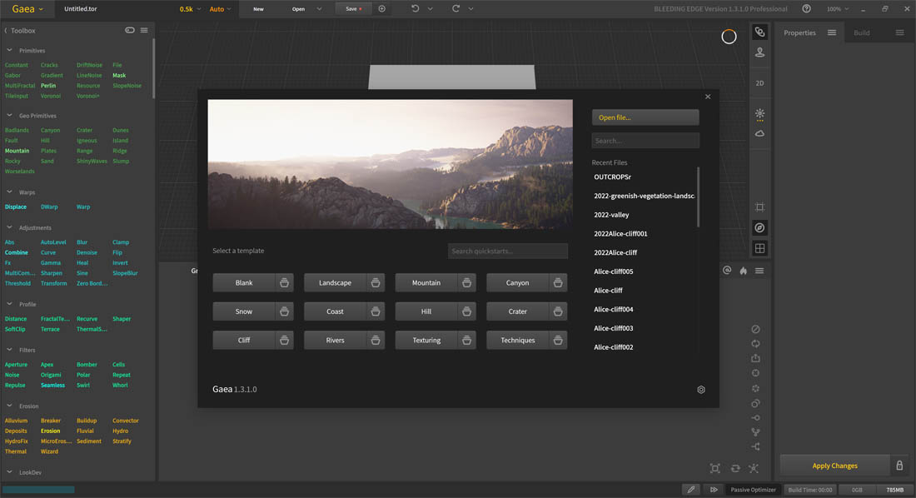Screen dimensions: 916x498
Task: Click the recent files Search field
Action: pos(645,140)
